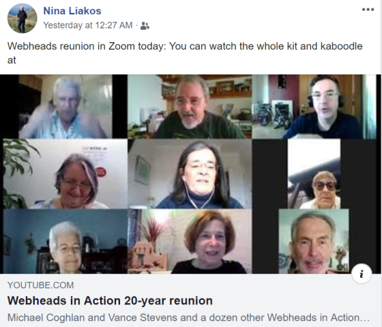Open 'Webheads in Action 20-year reunion' title

(110, 300)
